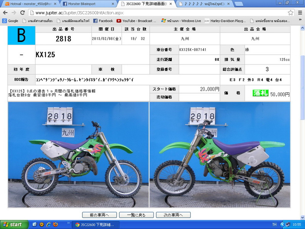This screenshot has height=229, width=305.
Task: Close the Monster Bikeimport tab
Action: point(113,4)
